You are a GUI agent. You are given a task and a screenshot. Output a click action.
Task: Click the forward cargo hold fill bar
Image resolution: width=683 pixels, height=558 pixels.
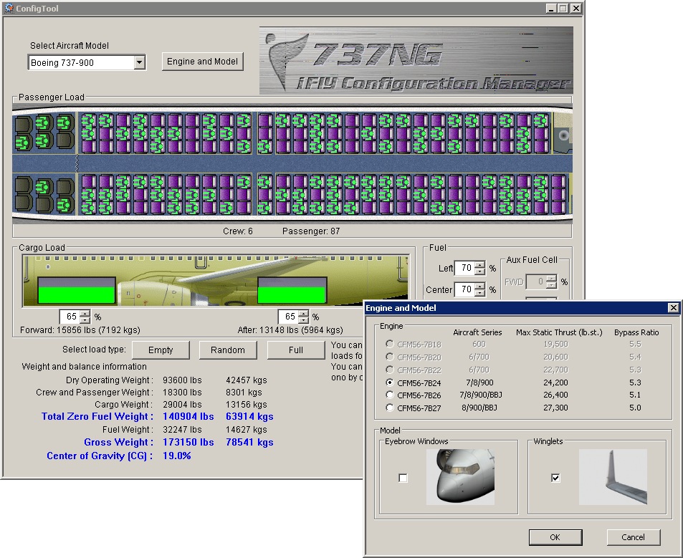point(77,290)
